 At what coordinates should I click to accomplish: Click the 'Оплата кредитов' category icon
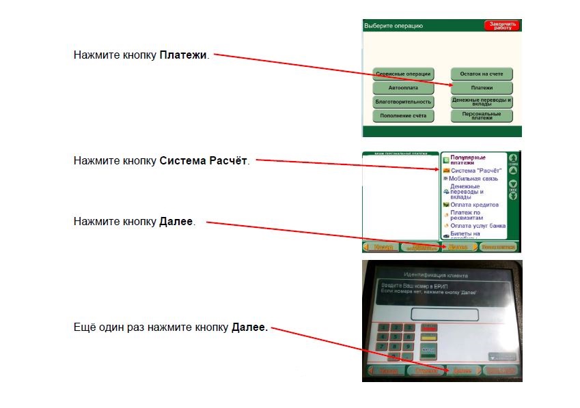[446, 205]
